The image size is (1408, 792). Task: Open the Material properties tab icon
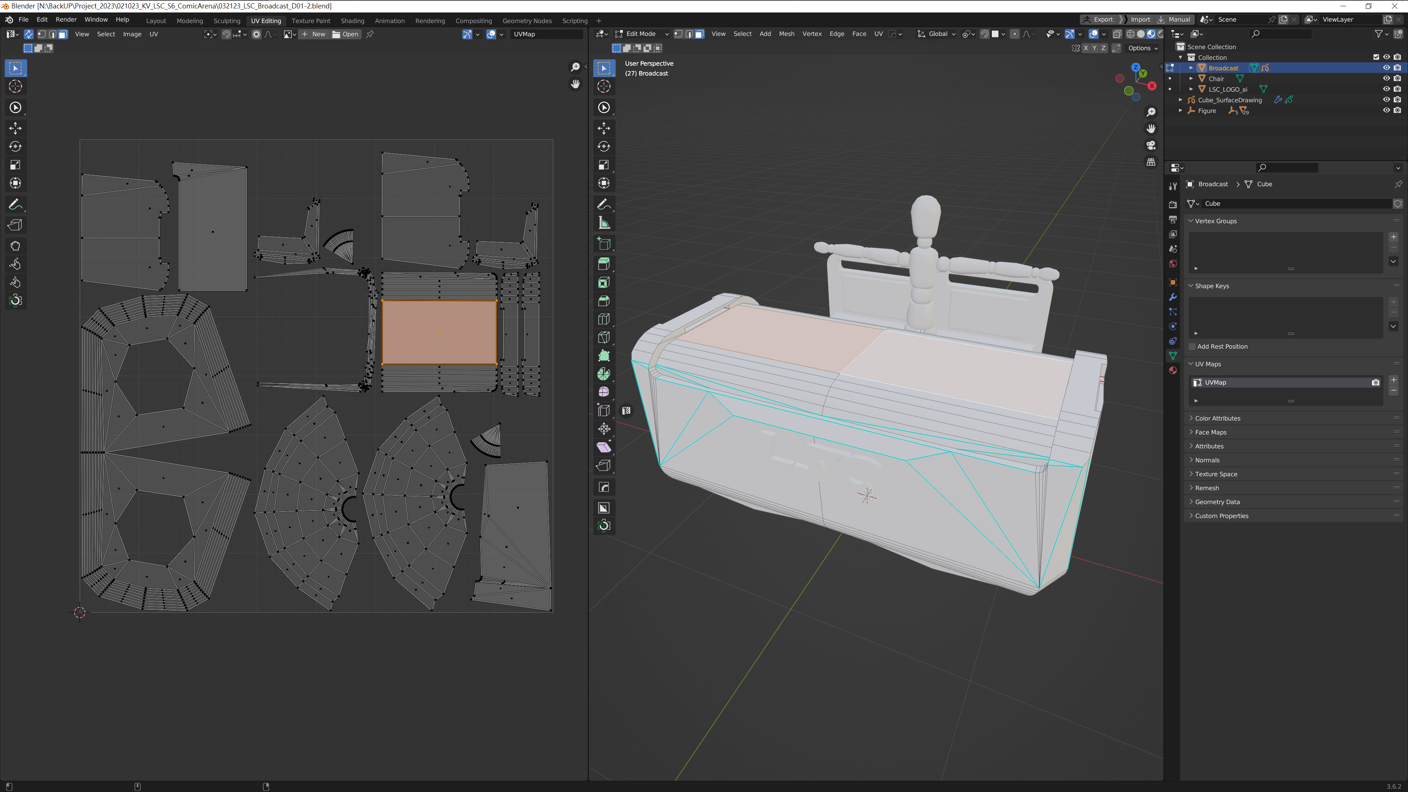pos(1173,371)
